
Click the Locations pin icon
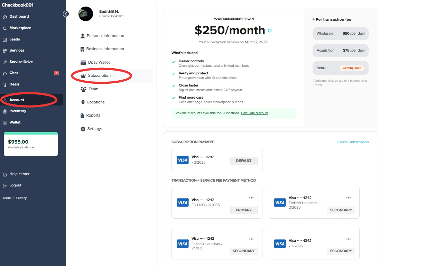83,102
